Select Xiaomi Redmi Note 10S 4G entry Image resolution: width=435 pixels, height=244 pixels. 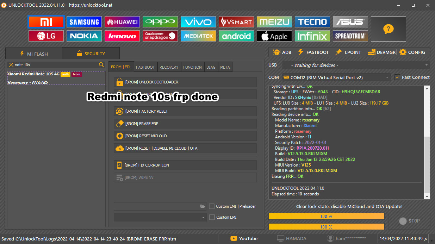pos(56,78)
